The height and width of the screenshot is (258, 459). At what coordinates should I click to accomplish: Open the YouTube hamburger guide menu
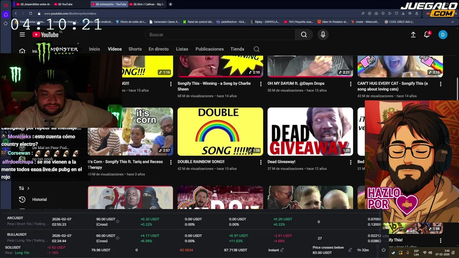pos(22,35)
